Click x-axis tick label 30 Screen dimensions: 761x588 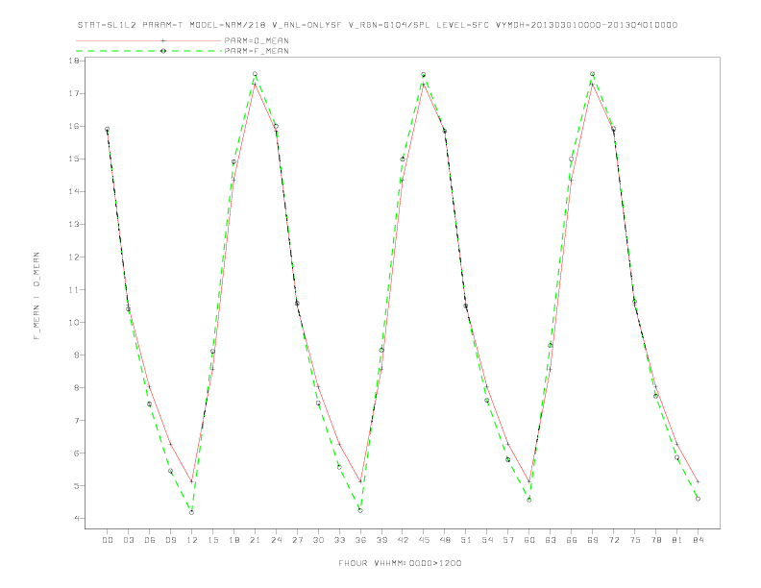[318, 540]
